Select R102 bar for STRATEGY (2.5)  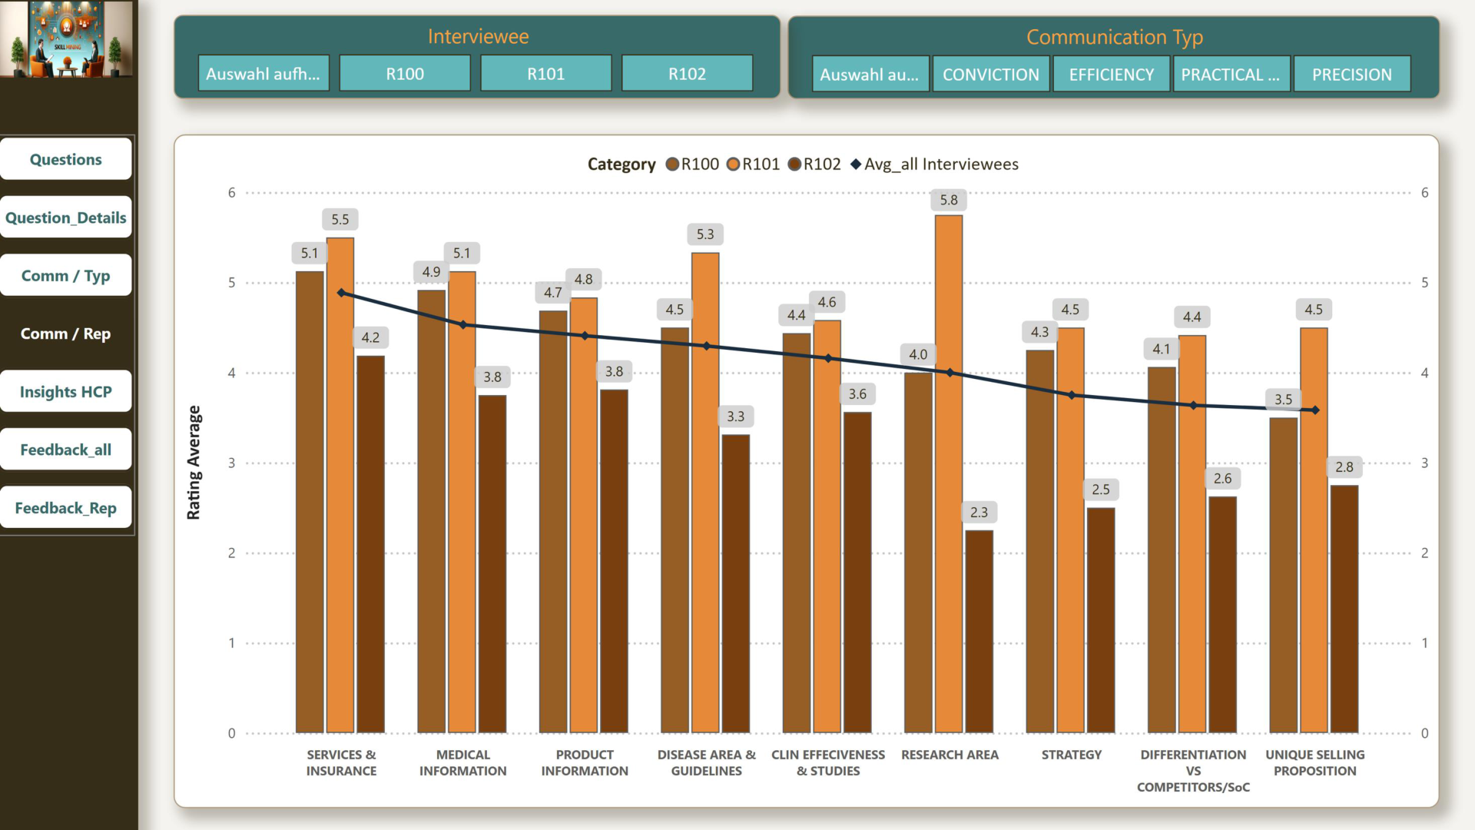[x=1101, y=620]
